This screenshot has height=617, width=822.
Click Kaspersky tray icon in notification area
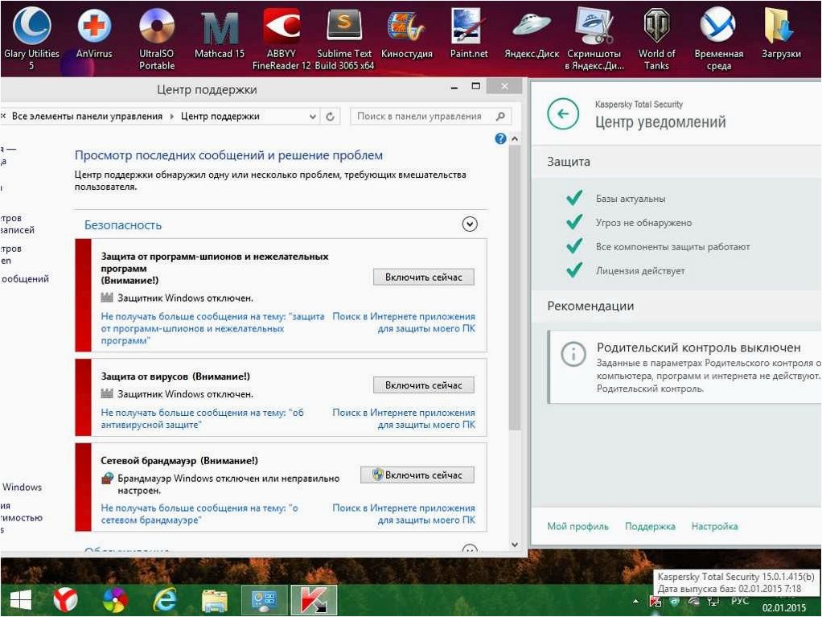pyautogui.click(x=656, y=601)
